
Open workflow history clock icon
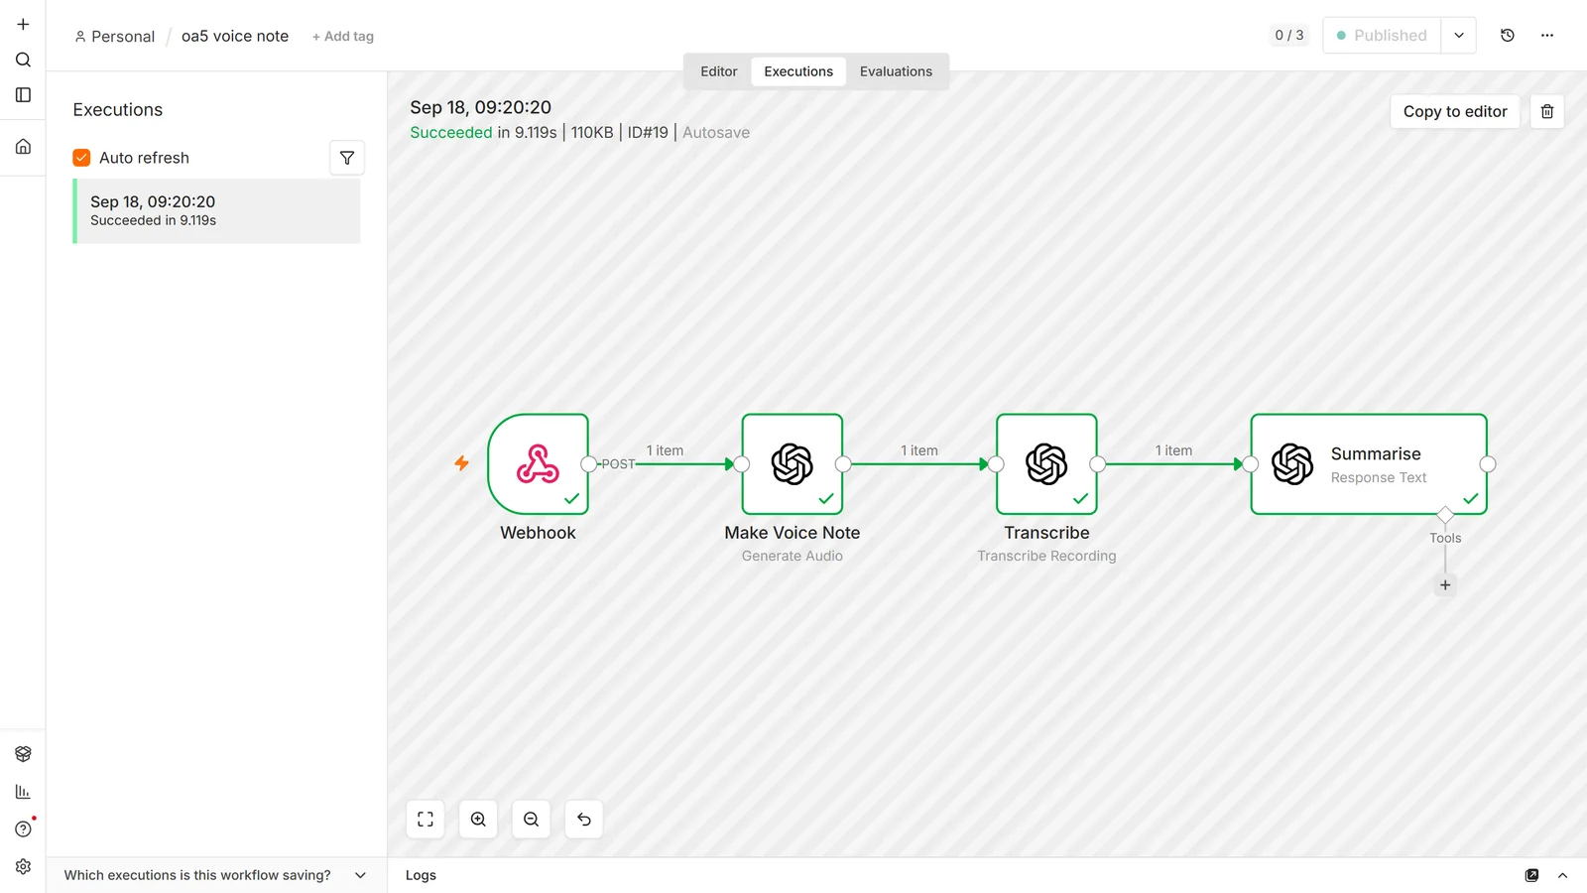(x=1508, y=36)
